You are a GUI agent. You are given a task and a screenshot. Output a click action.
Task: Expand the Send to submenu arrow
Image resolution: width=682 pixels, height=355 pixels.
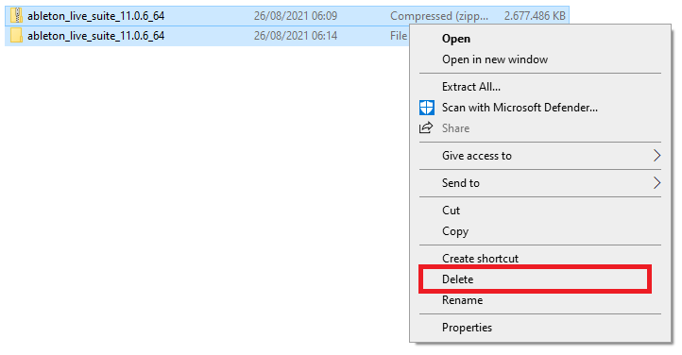tap(656, 183)
